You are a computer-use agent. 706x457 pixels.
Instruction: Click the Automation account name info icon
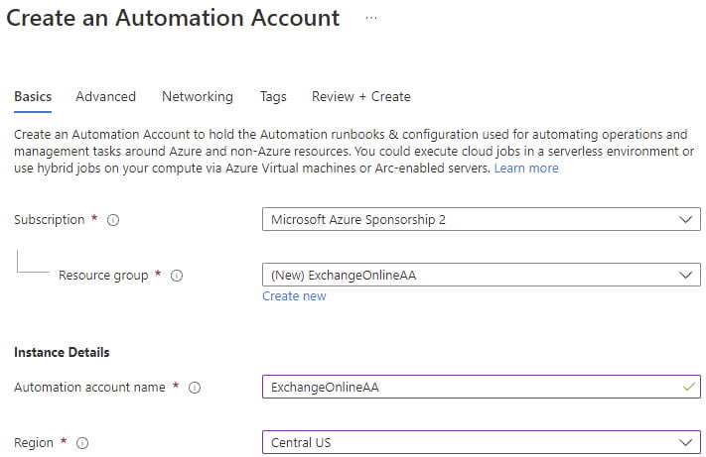195,388
